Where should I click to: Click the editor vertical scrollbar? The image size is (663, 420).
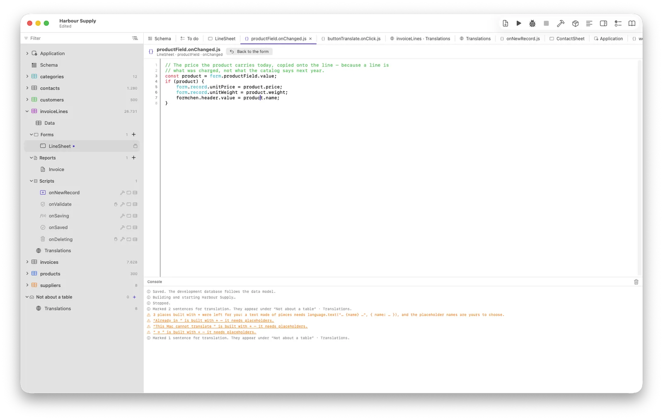pyautogui.click(x=640, y=168)
